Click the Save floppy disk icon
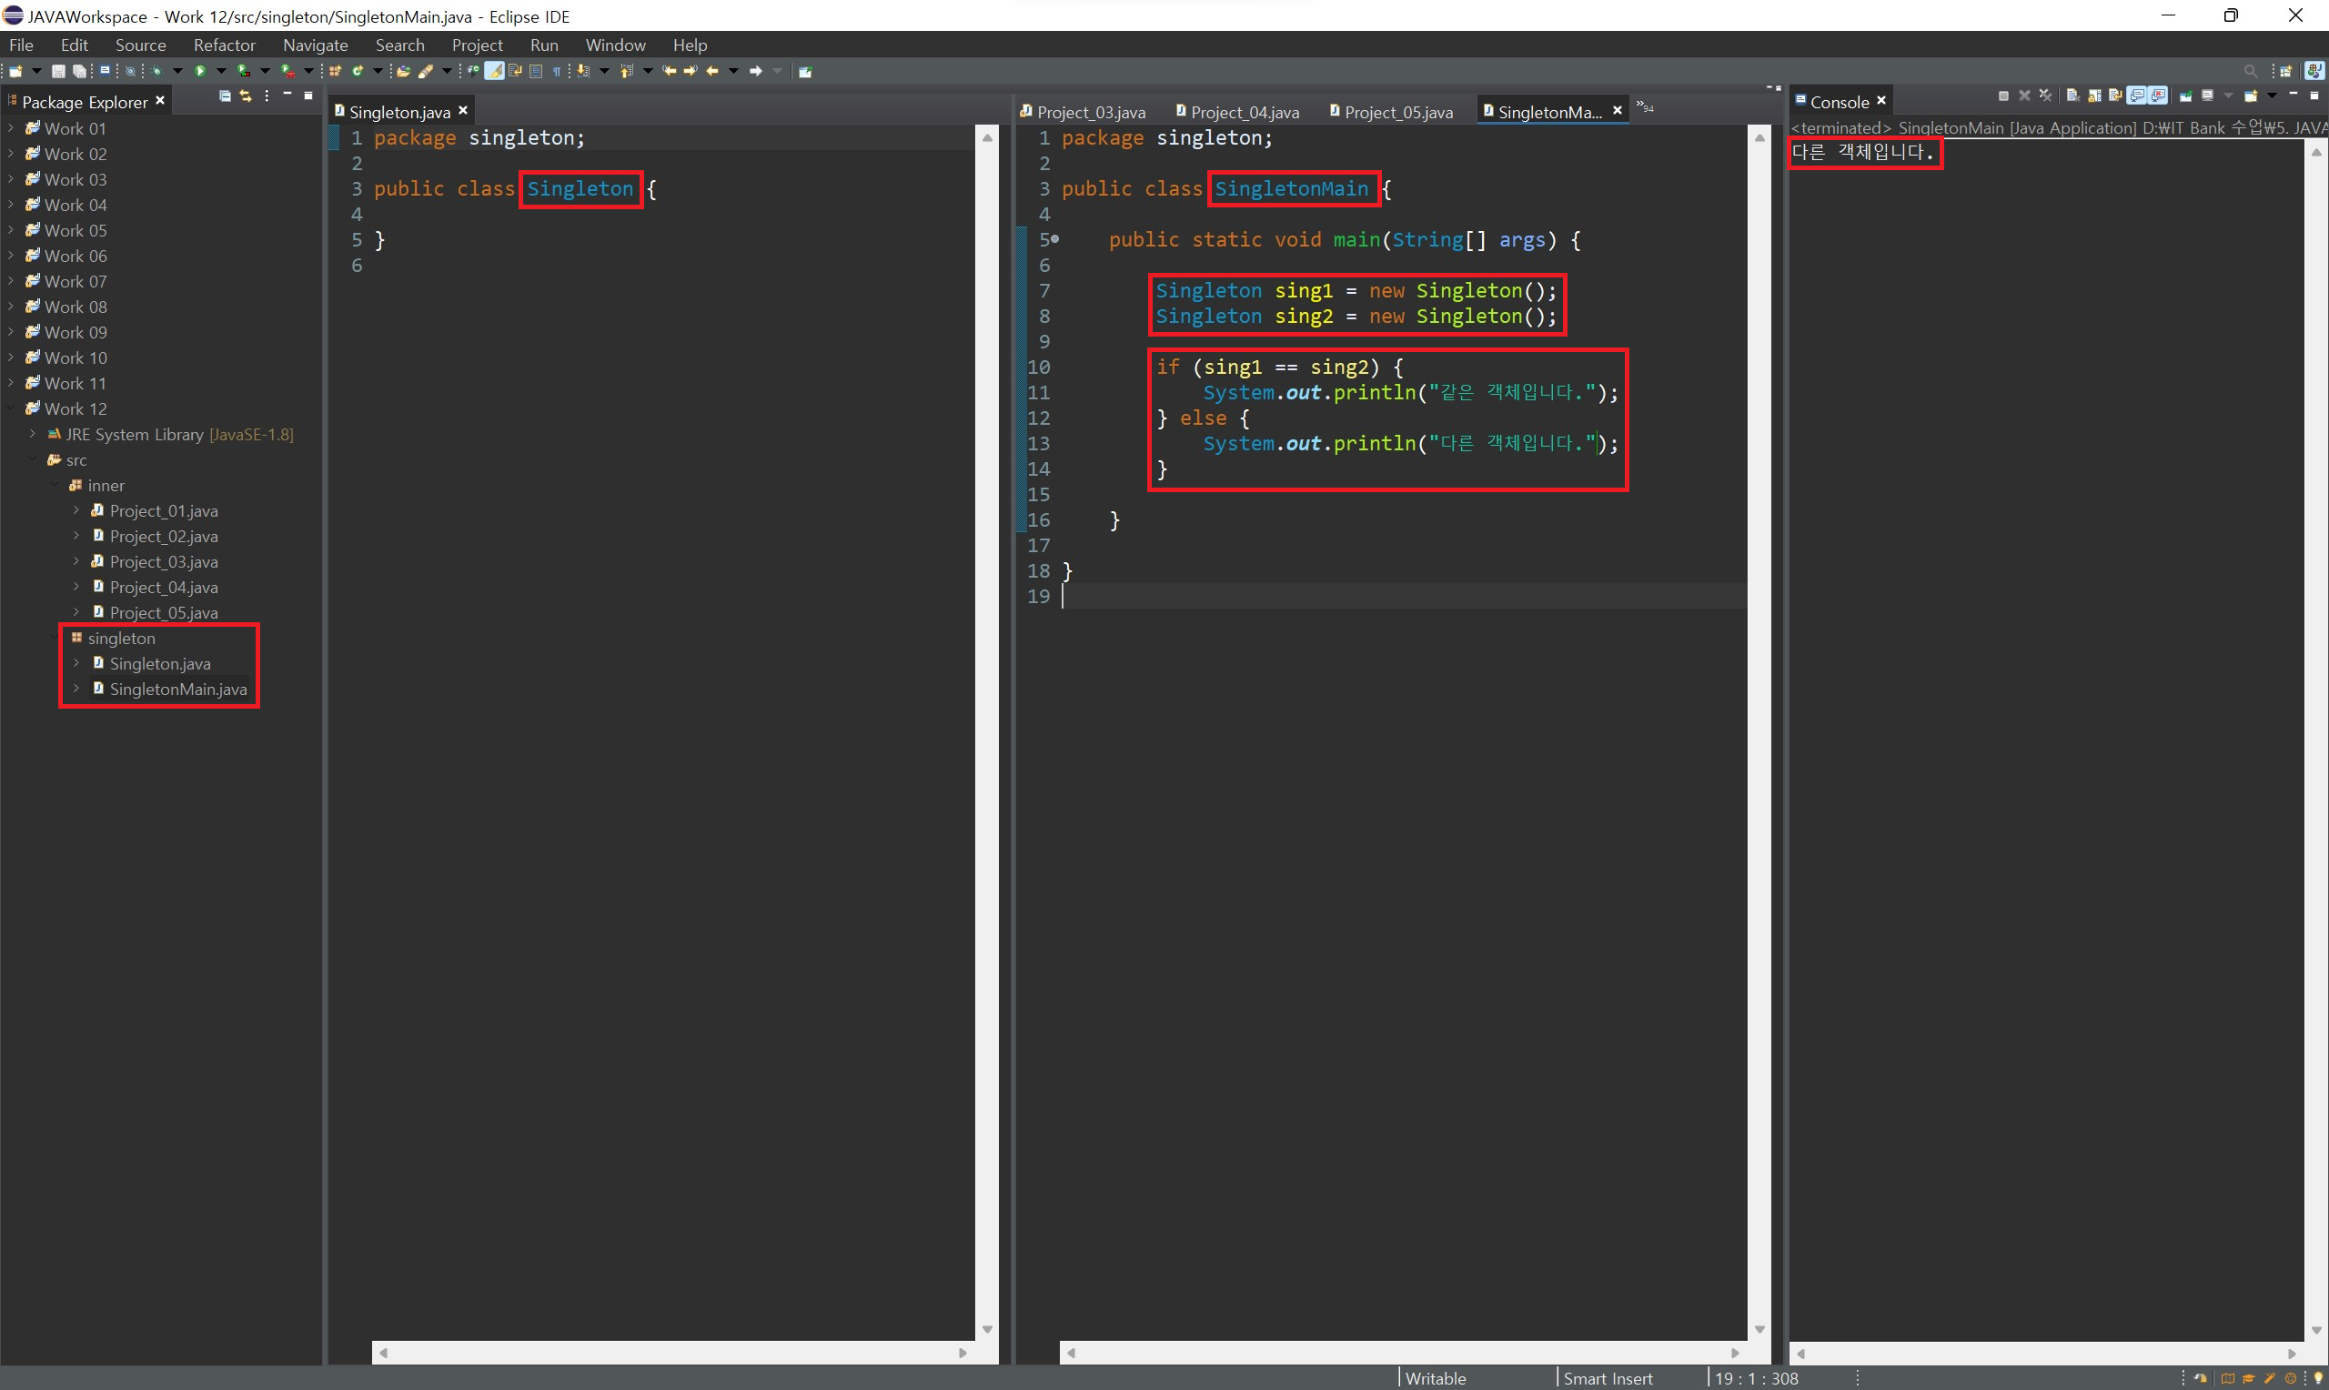Viewport: 2329px width, 1390px height. pos(58,71)
